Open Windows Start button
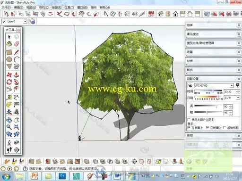 coord(6,176)
